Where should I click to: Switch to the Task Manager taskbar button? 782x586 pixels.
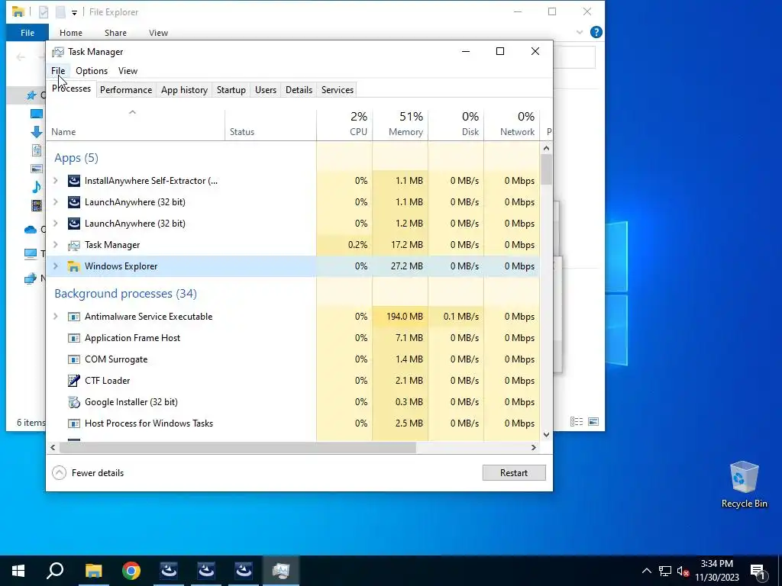(281, 571)
